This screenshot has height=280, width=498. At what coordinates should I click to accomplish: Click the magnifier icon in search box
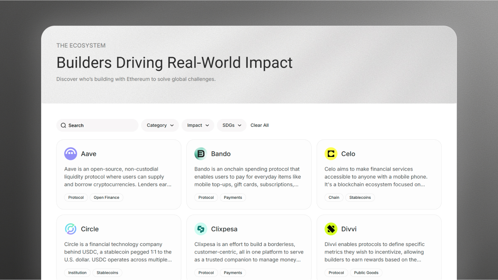point(63,125)
